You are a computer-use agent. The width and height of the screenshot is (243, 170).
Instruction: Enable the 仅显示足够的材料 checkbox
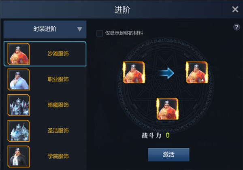100,33
